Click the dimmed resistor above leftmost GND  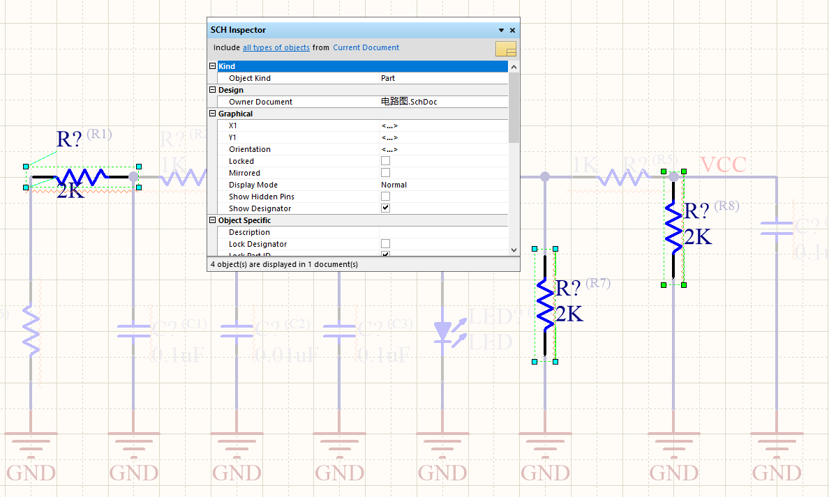click(x=31, y=330)
